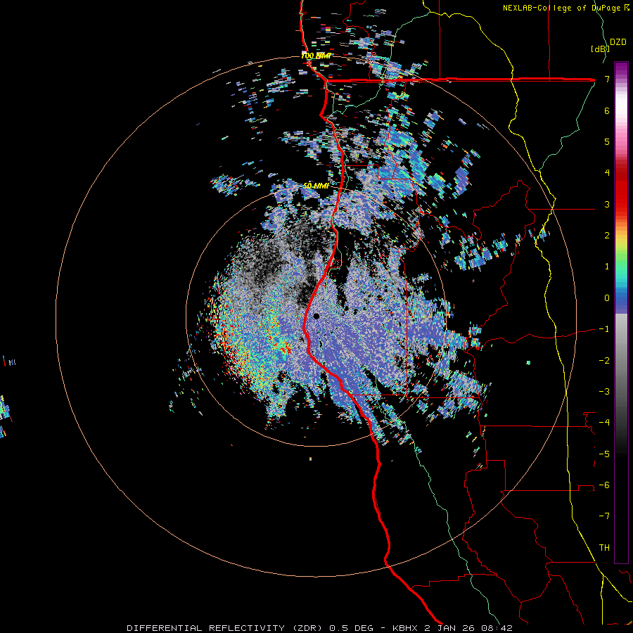Viewport: 633px width, 633px height.
Task: Click the 7 value on the color scale
Action: click(607, 79)
